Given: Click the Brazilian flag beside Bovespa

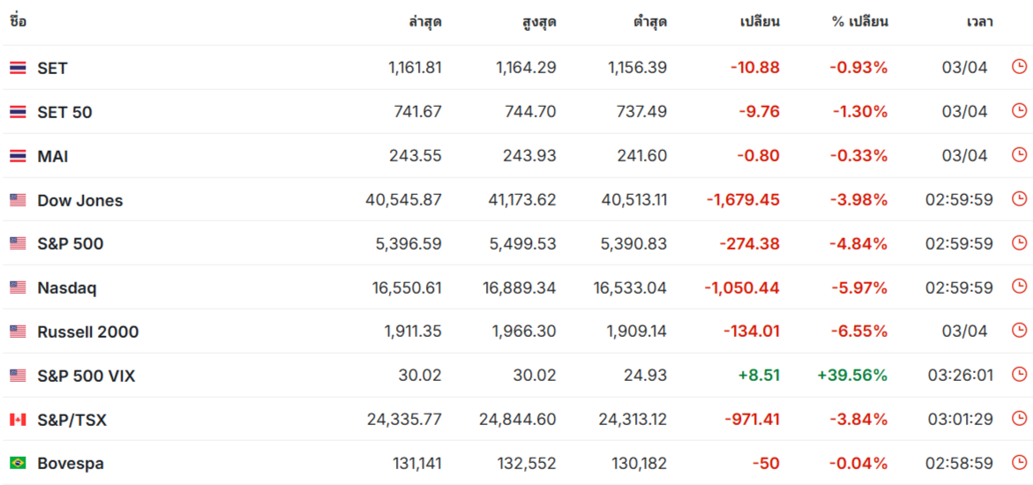Looking at the screenshot, I should pos(18,463).
